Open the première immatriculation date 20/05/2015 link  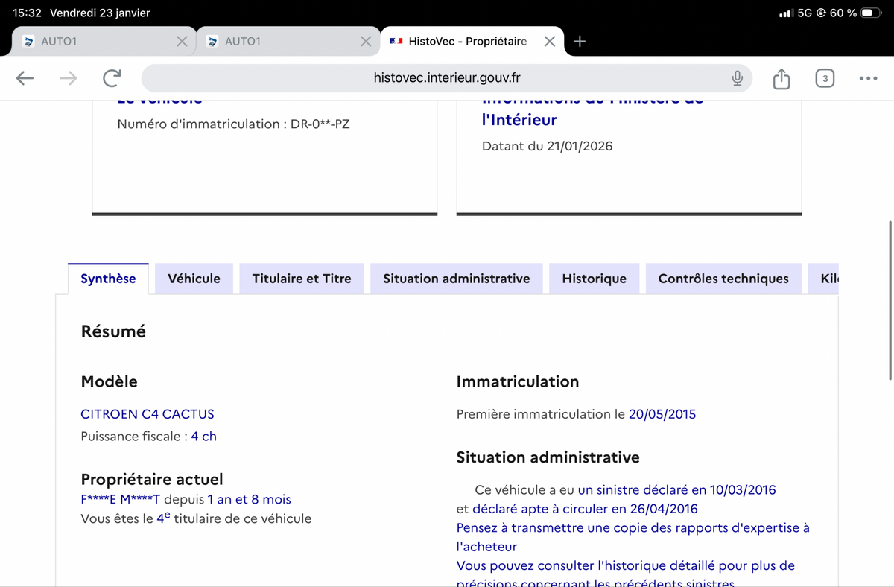(662, 414)
